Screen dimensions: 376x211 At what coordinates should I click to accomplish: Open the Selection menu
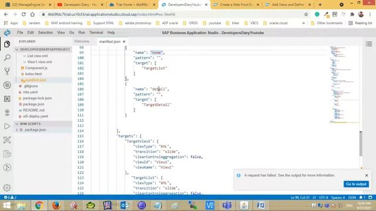[45, 33]
